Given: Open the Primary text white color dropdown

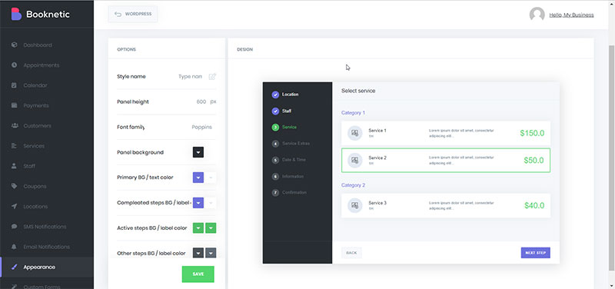Looking at the screenshot, I should pos(211,178).
